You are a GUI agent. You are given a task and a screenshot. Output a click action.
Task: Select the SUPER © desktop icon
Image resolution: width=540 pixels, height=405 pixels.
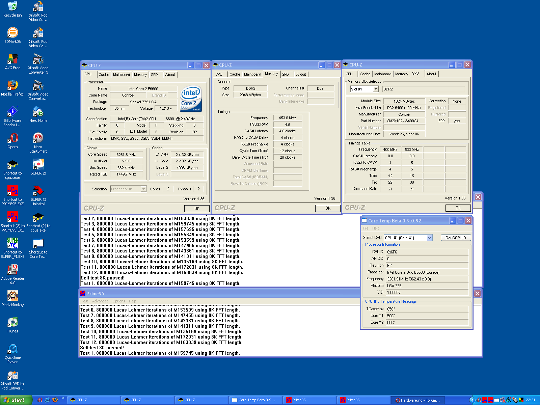click(x=38, y=167)
